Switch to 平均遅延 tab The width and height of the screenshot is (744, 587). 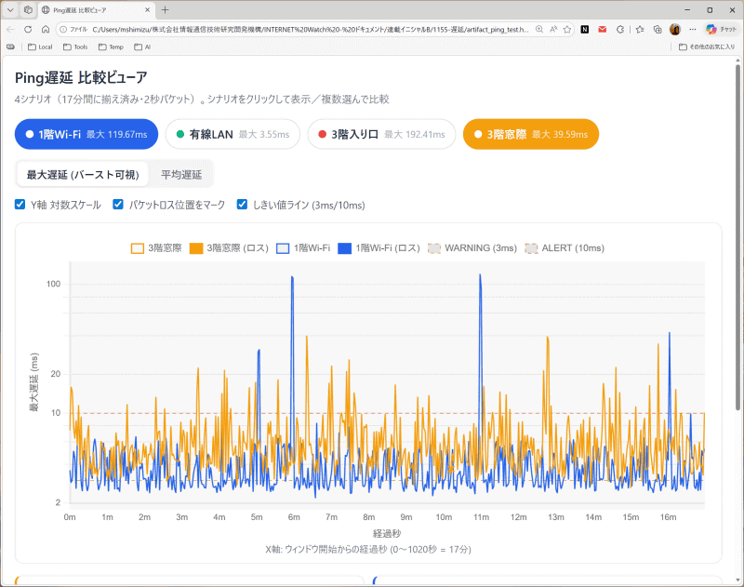(181, 175)
